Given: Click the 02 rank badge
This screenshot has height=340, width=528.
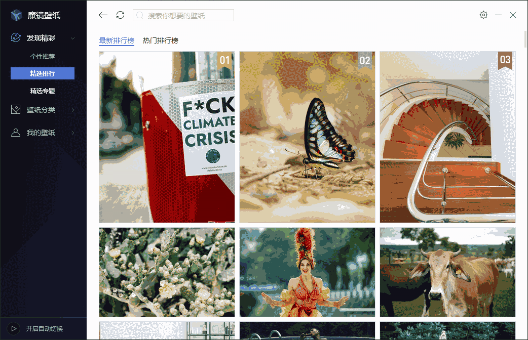Looking at the screenshot, I should coord(365,61).
